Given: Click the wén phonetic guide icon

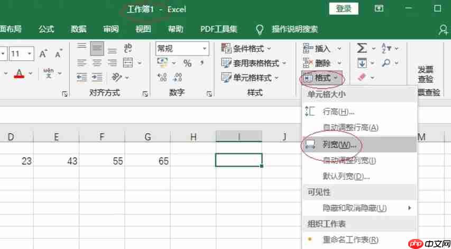Looking at the screenshot, I should [x=49, y=73].
